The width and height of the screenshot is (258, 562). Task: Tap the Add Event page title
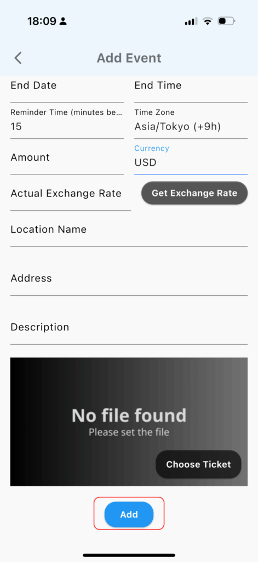coord(129,58)
